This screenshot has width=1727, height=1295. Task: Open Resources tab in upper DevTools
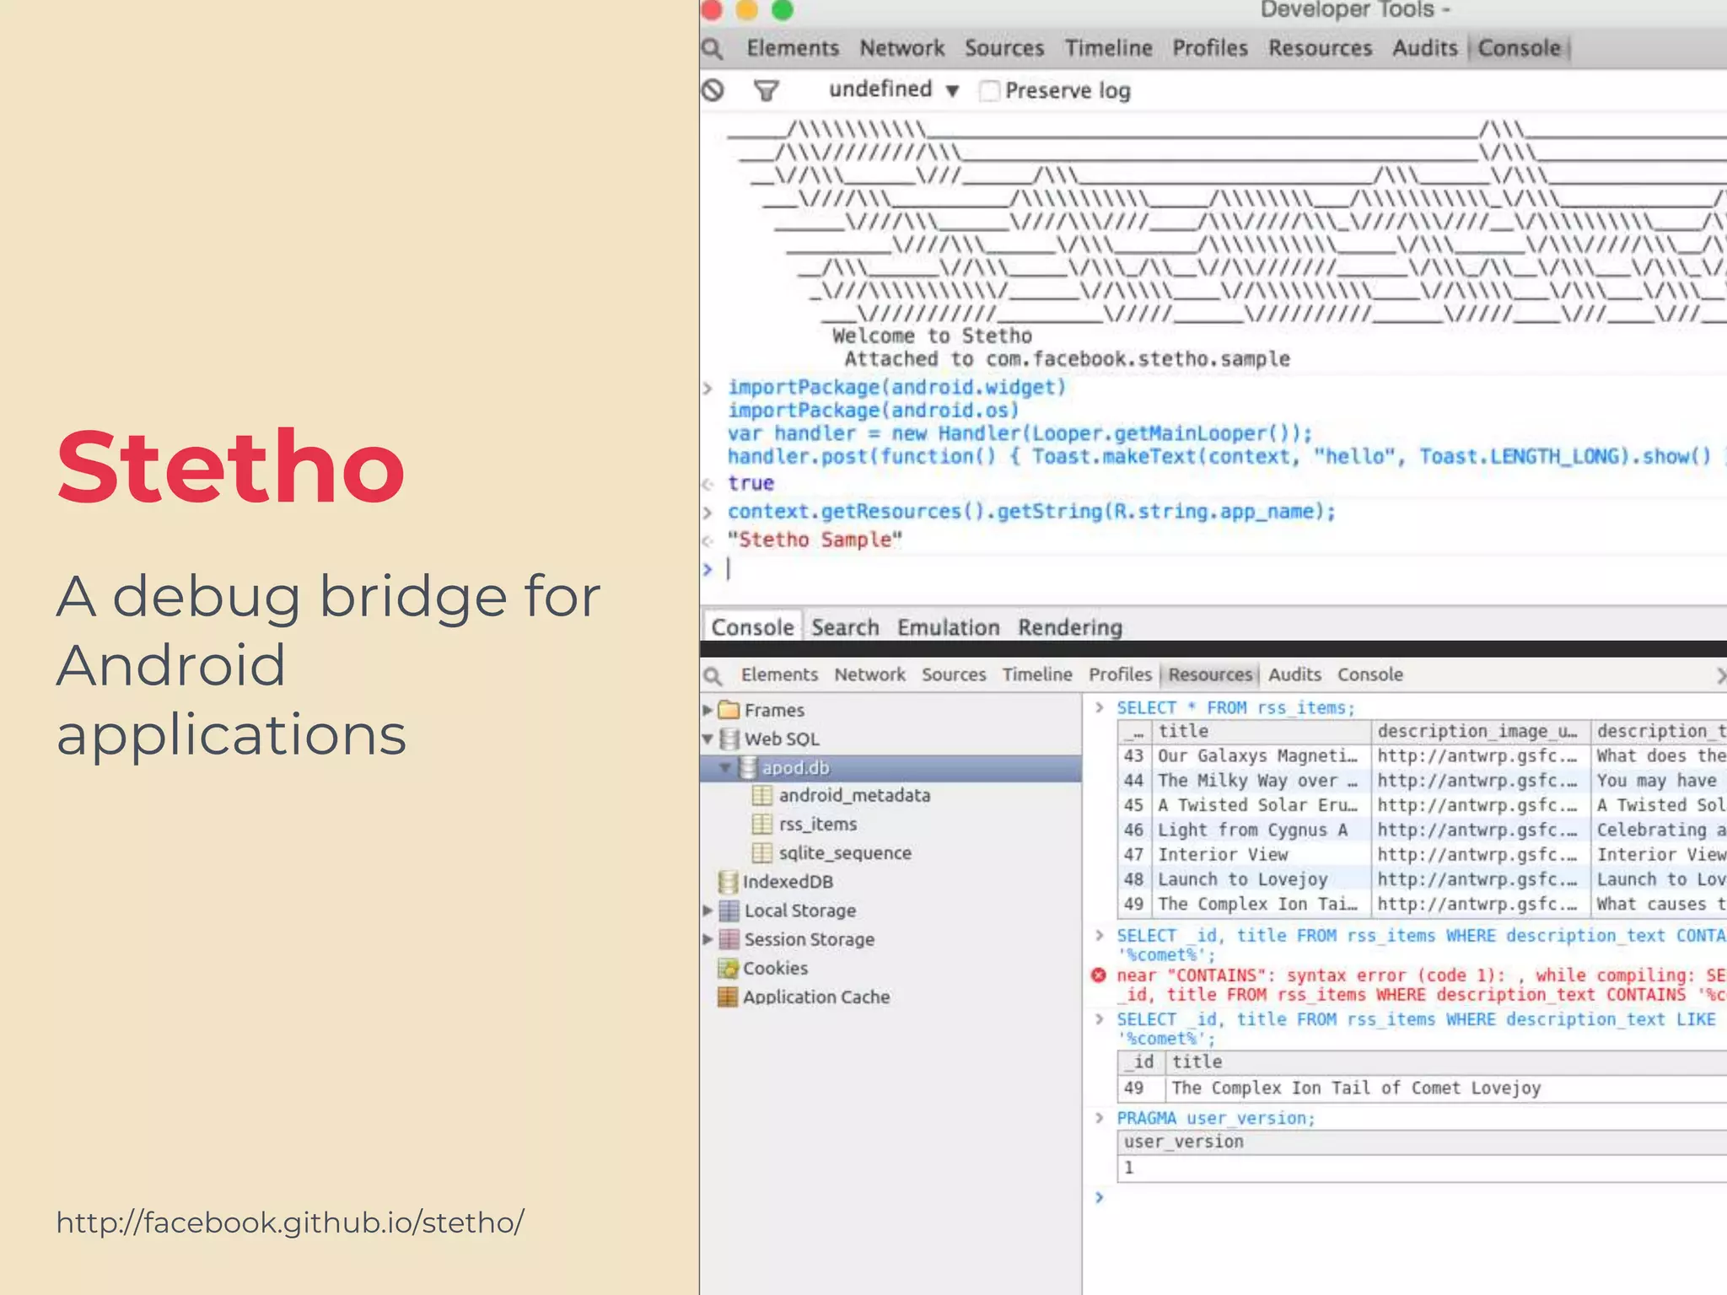pos(1320,48)
